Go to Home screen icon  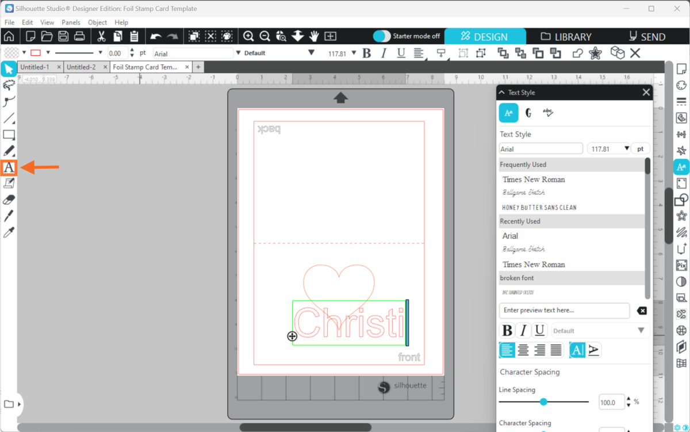pyautogui.click(x=9, y=36)
